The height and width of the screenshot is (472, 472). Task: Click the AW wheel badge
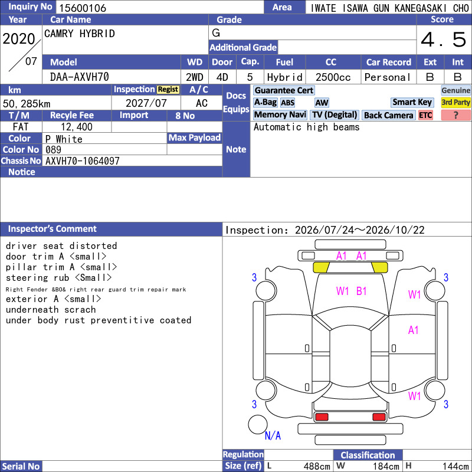(322, 103)
